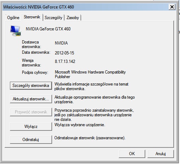
Task: Click the Dostawca sterownika label
Action: click(x=31, y=44)
